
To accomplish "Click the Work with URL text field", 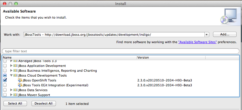I will pyautogui.click(x=114, y=35).
